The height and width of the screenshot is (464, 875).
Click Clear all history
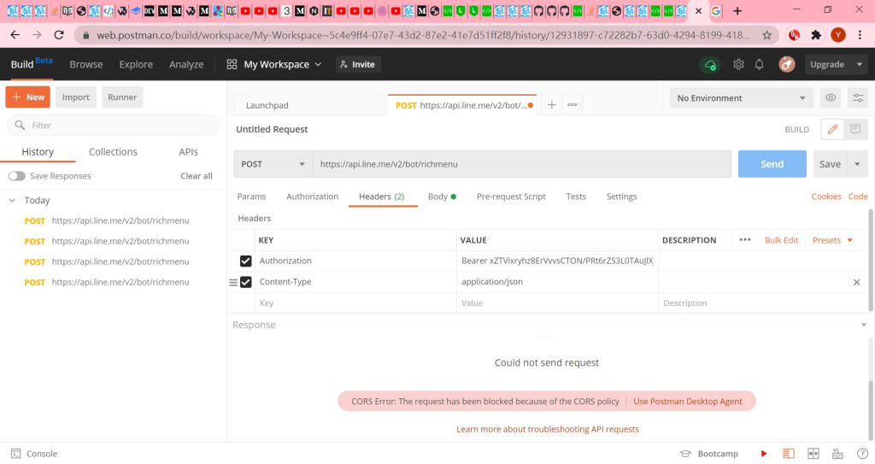[197, 176]
